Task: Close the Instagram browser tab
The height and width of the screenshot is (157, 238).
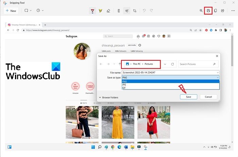Action: (x=39, y=25)
